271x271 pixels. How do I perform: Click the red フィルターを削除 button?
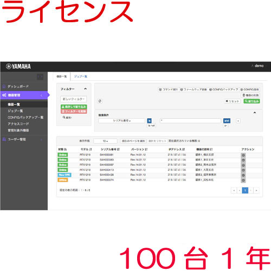coord(74,111)
